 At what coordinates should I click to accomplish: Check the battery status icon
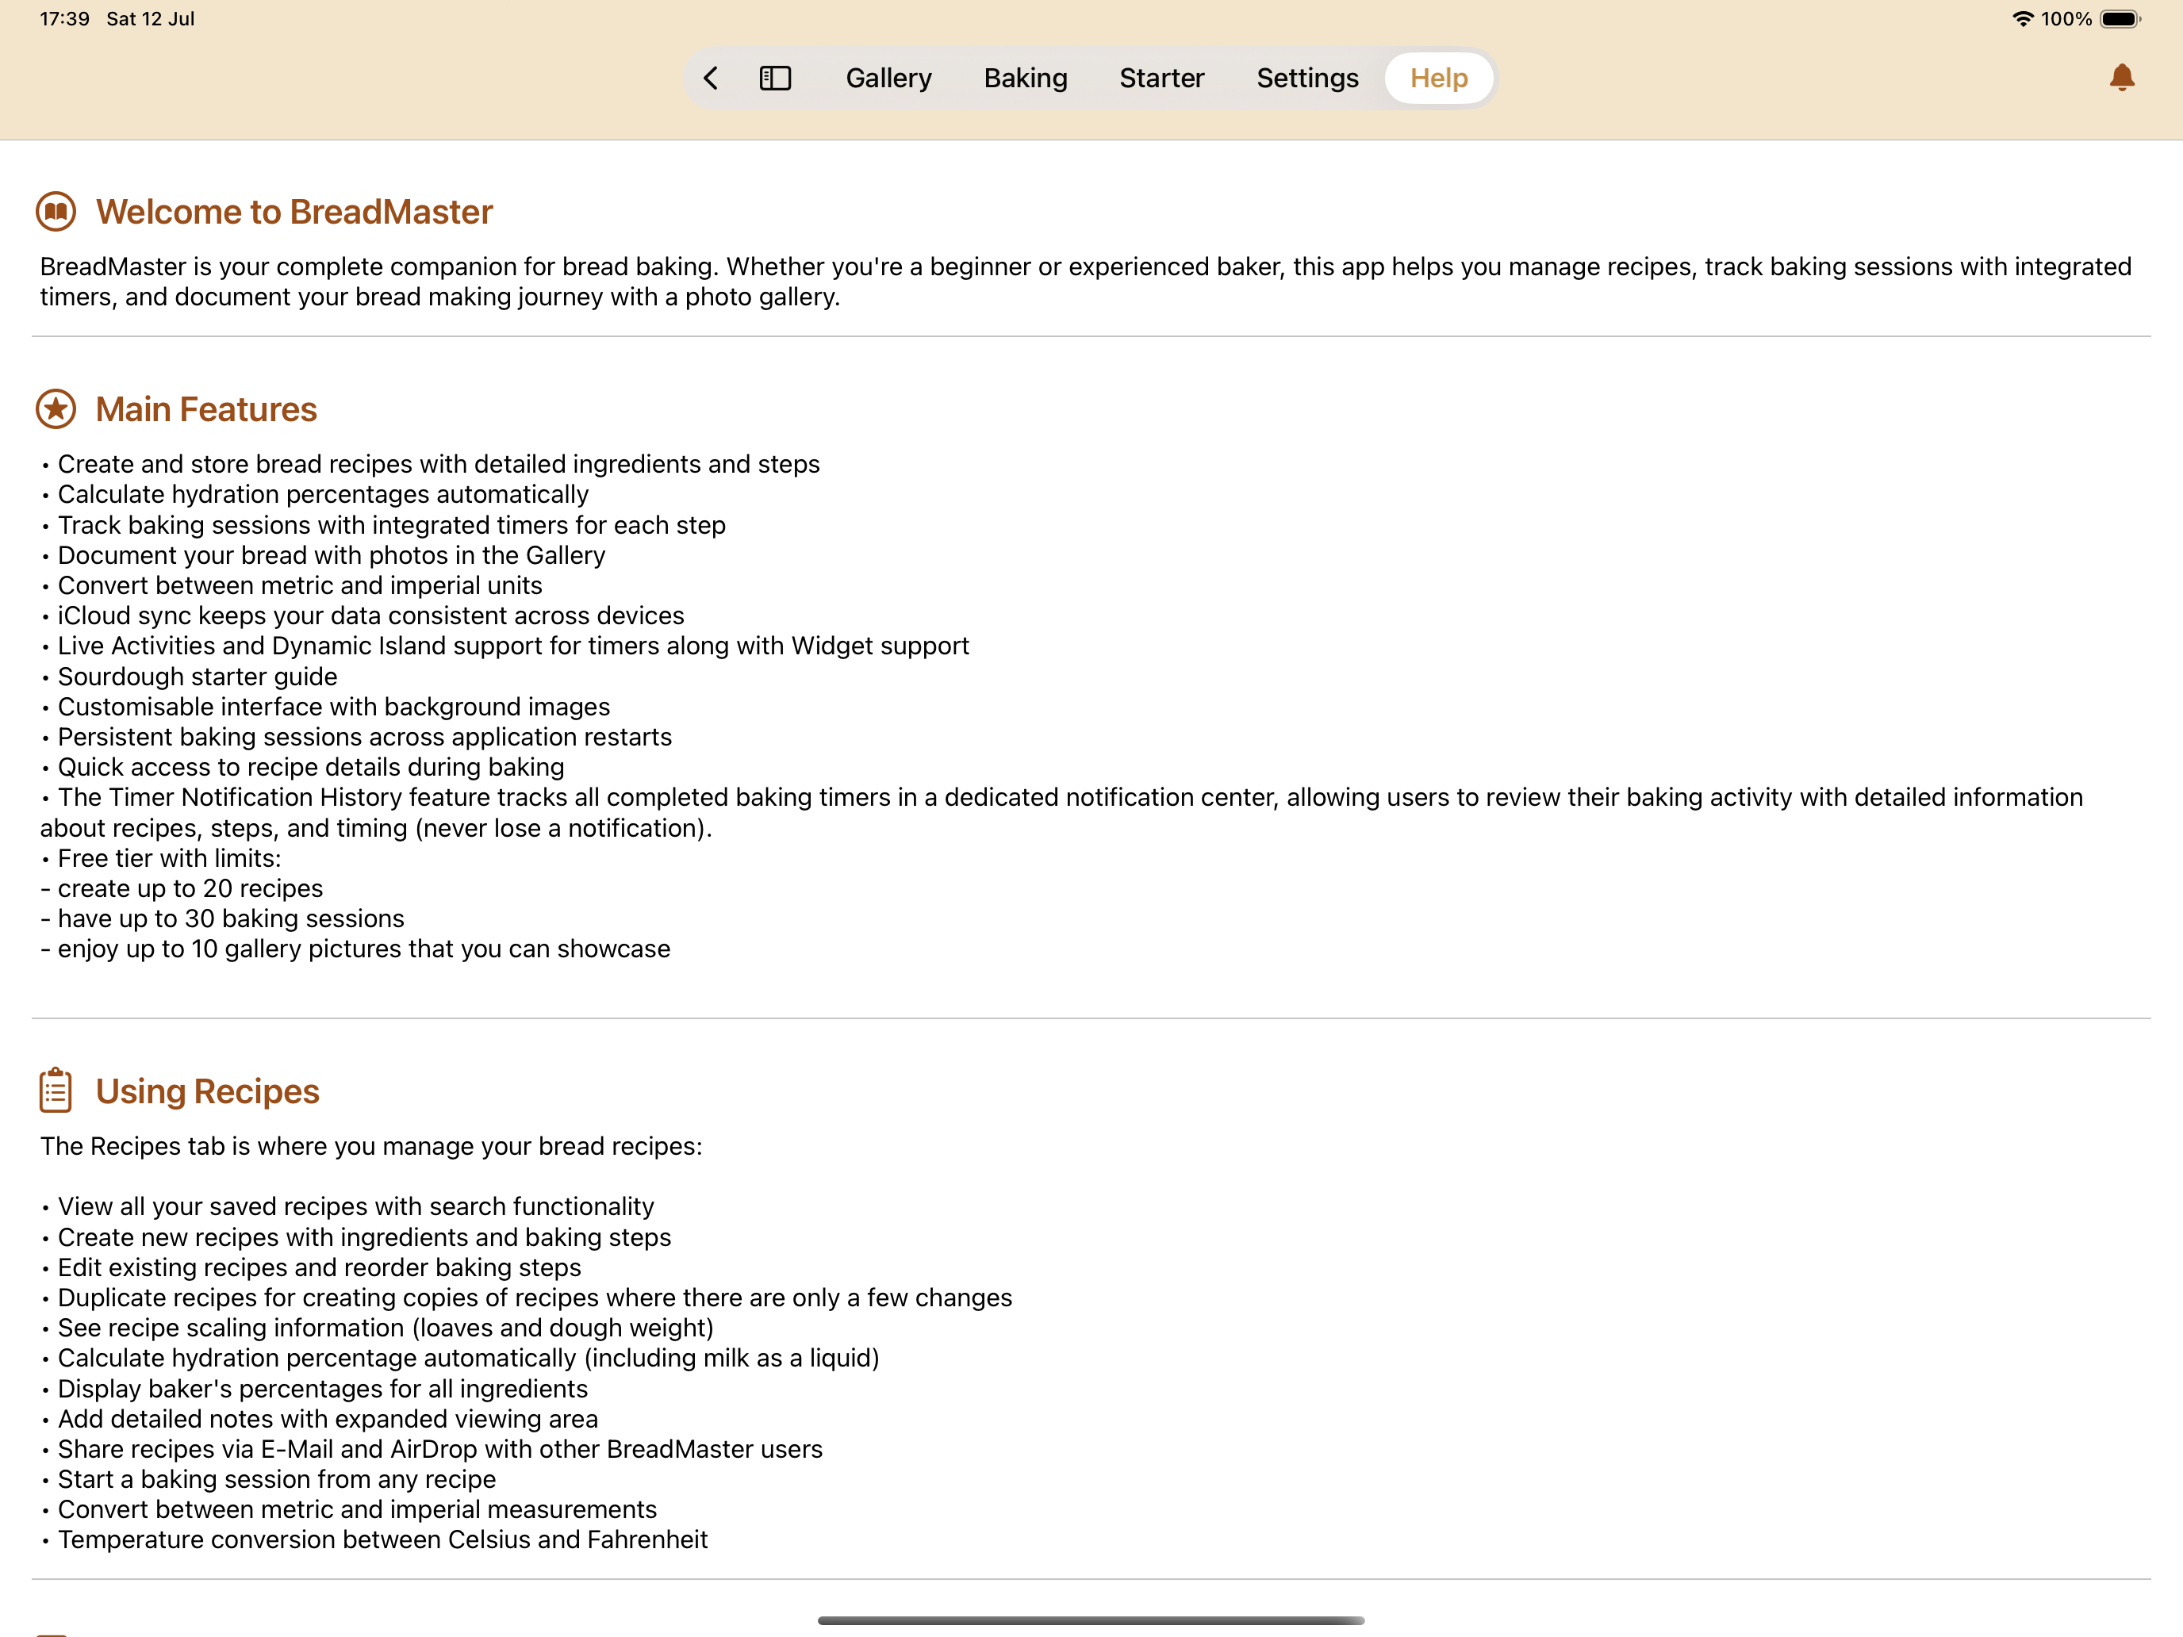[2120, 19]
